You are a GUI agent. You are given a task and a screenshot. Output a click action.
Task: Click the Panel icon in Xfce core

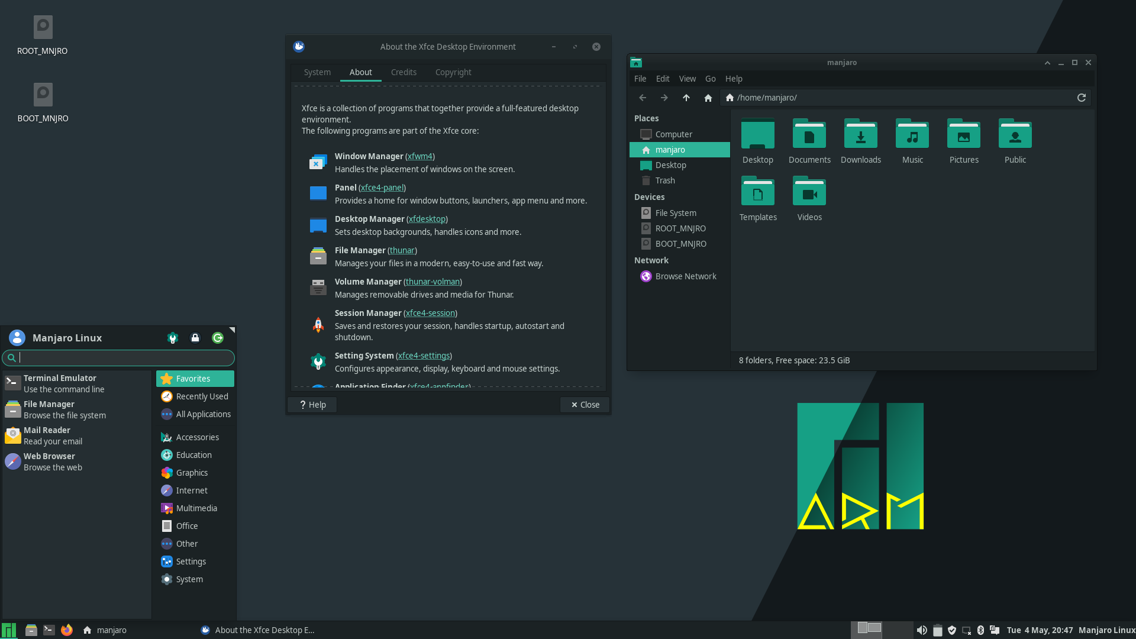[318, 193]
